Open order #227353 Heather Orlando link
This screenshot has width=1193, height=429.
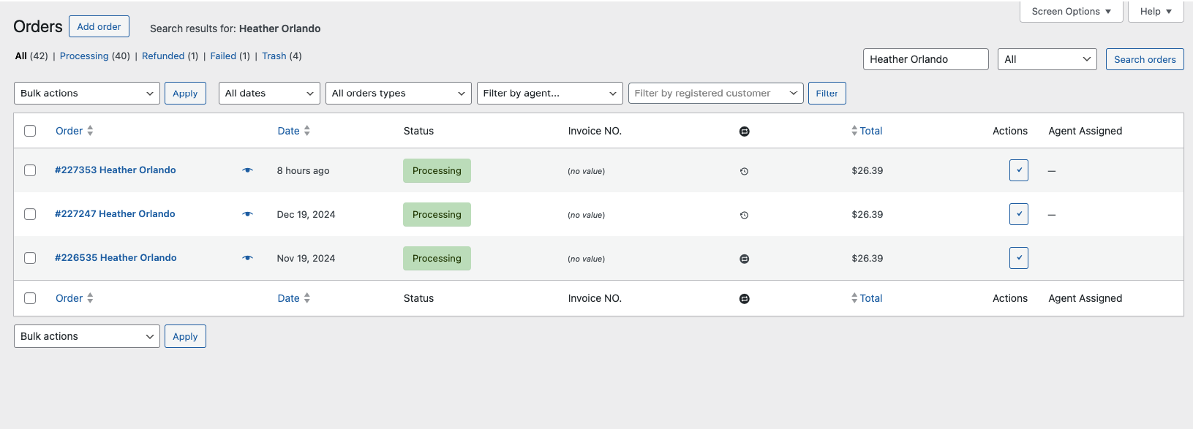(116, 170)
